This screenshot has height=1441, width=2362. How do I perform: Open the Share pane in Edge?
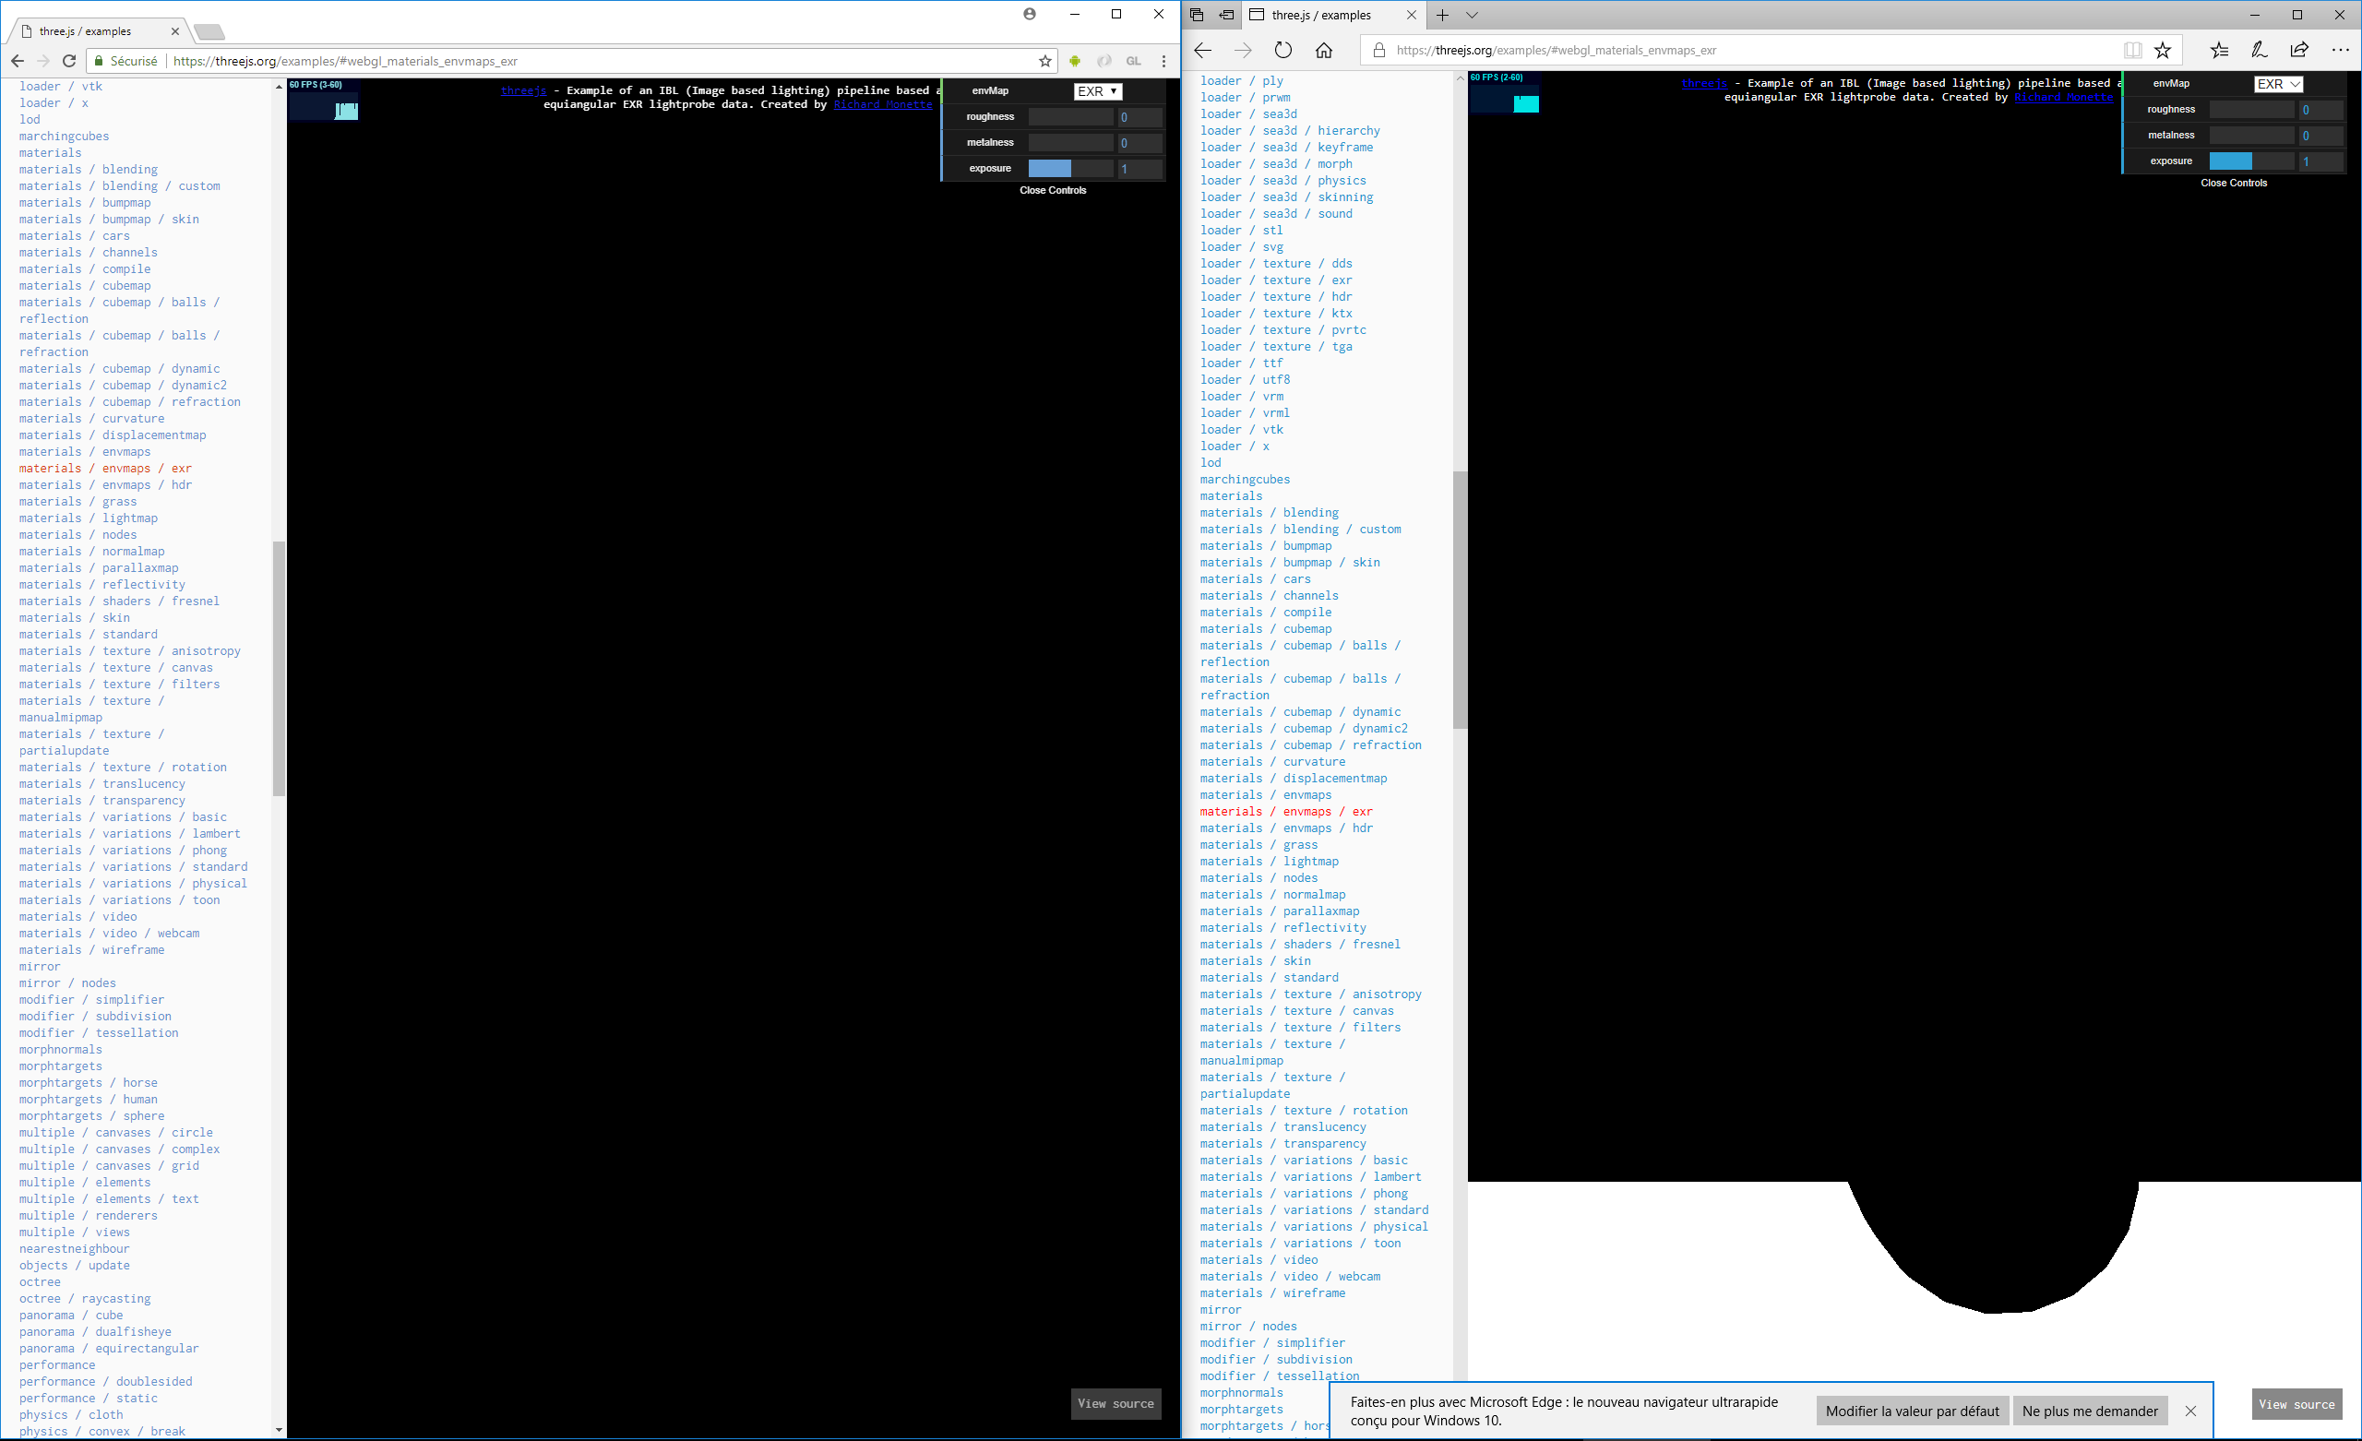pyautogui.click(x=2298, y=50)
